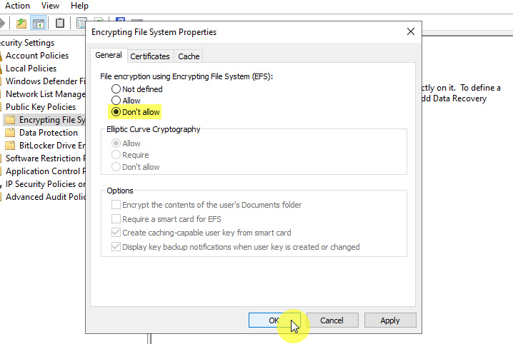
Task: Select the Allow option for EFS
Action: tap(116, 101)
